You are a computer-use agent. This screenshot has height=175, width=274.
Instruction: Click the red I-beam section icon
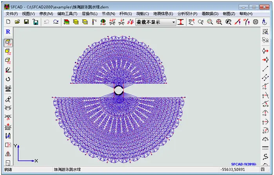[x=181, y=22]
